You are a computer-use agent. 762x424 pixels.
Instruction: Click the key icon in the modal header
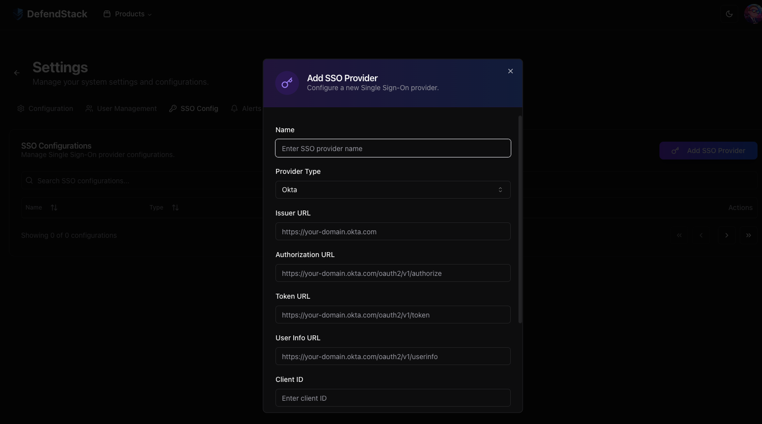(287, 83)
